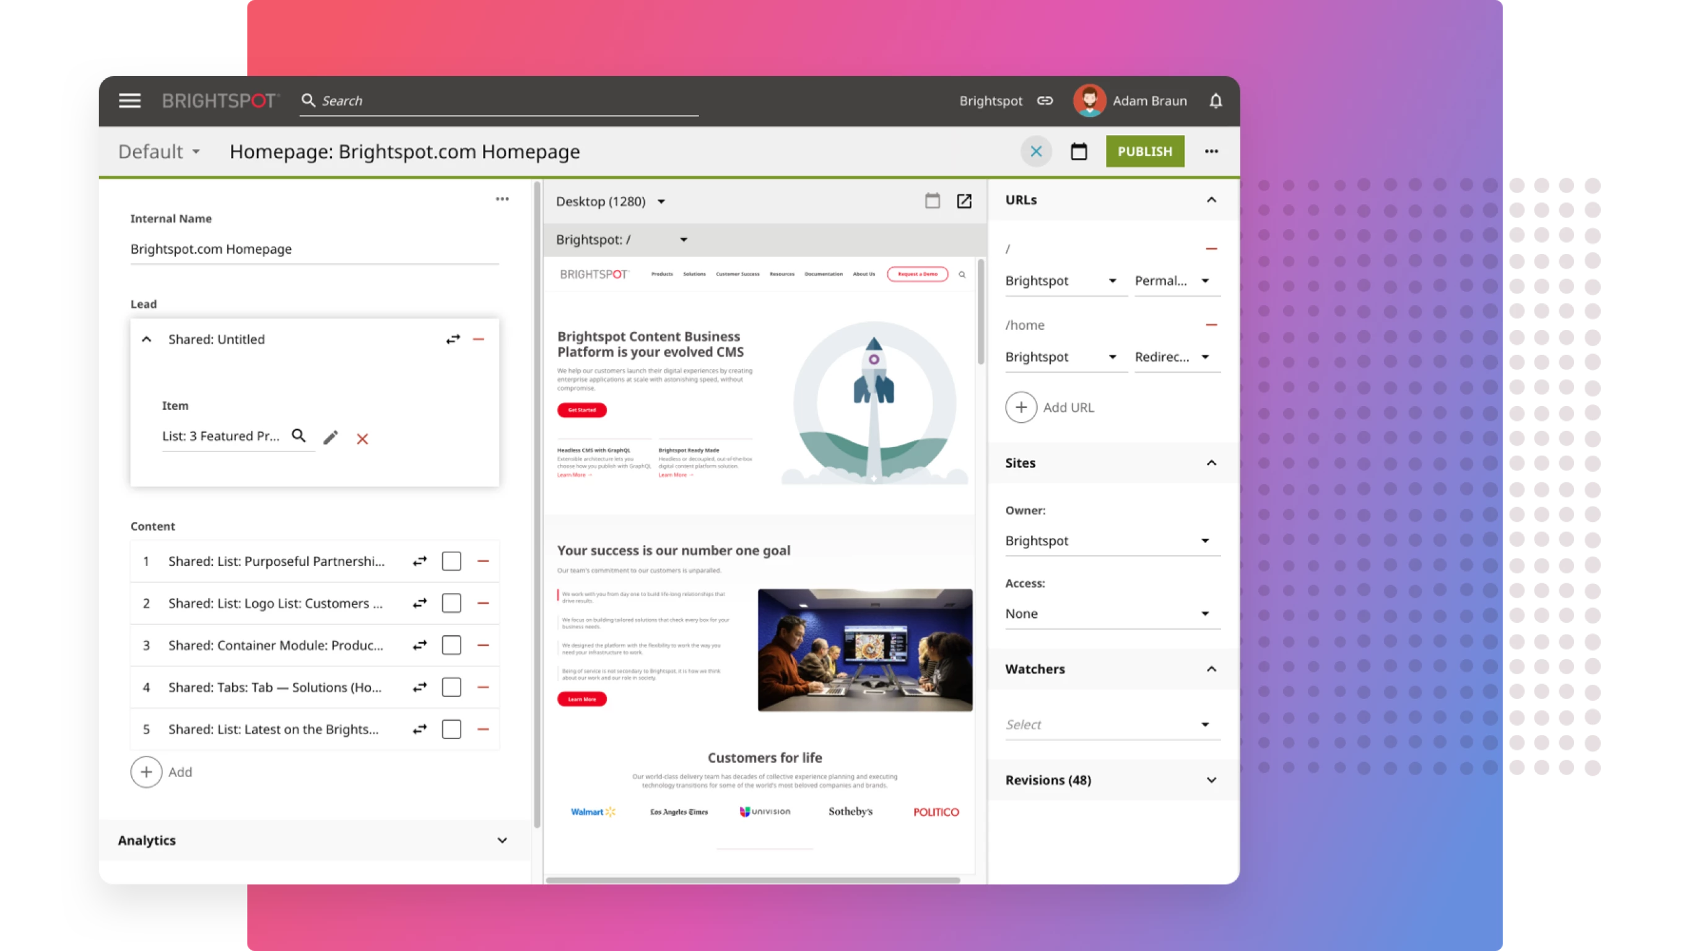Open the Desktop (1280) resolution dropdown
Image resolution: width=1693 pixels, height=951 pixels.
click(x=663, y=200)
